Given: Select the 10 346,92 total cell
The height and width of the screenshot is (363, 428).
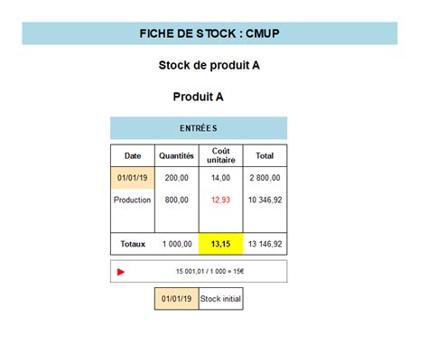Looking at the screenshot, I should (265, 200).
